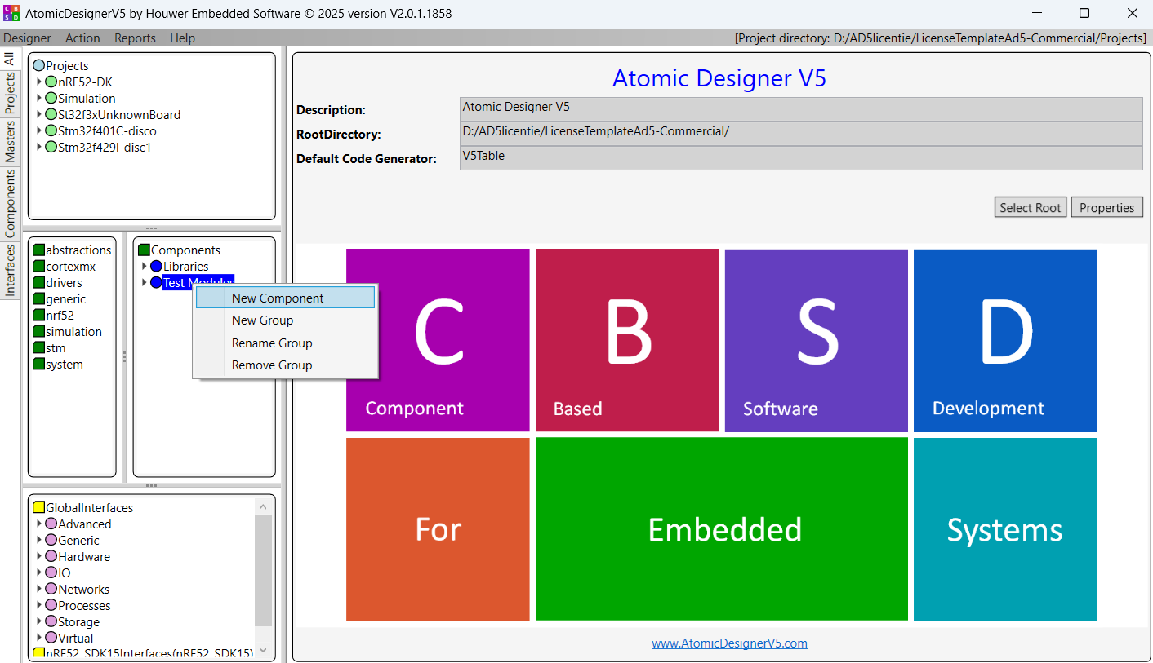Click the down arrow of interfaces scrollbar
Screen dimensions: 1153x663
[x=263, y=650]
